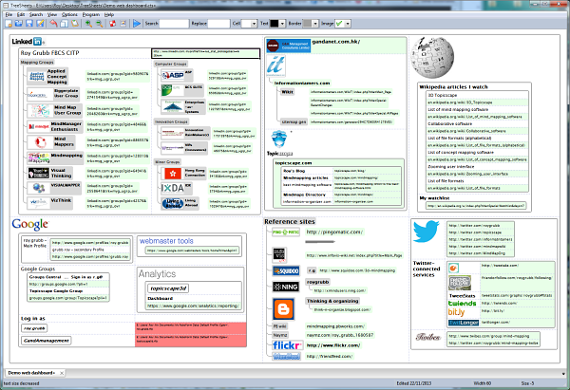Click the NING logo

point(286,287)
